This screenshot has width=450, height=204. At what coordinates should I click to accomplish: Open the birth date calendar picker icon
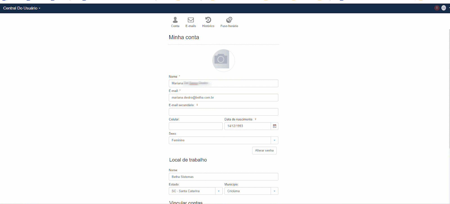[274, 126]
